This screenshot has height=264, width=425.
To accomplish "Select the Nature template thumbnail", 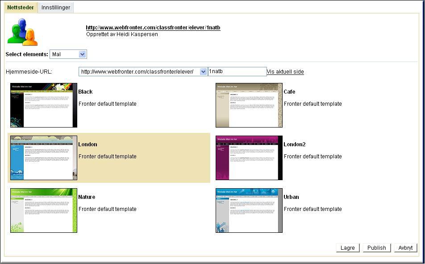I will tap(44, 210).
